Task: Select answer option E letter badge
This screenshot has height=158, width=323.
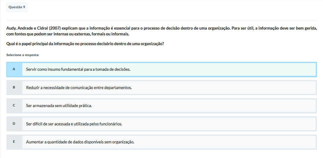Action: point(14,142)
